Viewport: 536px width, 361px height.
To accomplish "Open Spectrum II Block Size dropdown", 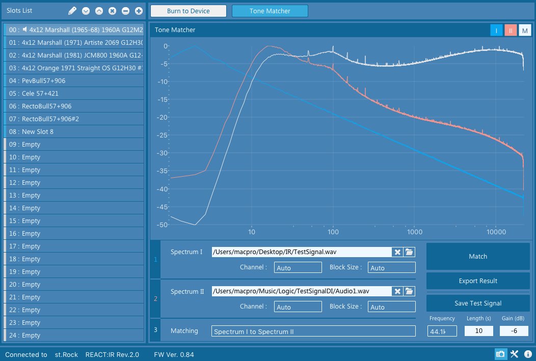I will pos(391,307).
